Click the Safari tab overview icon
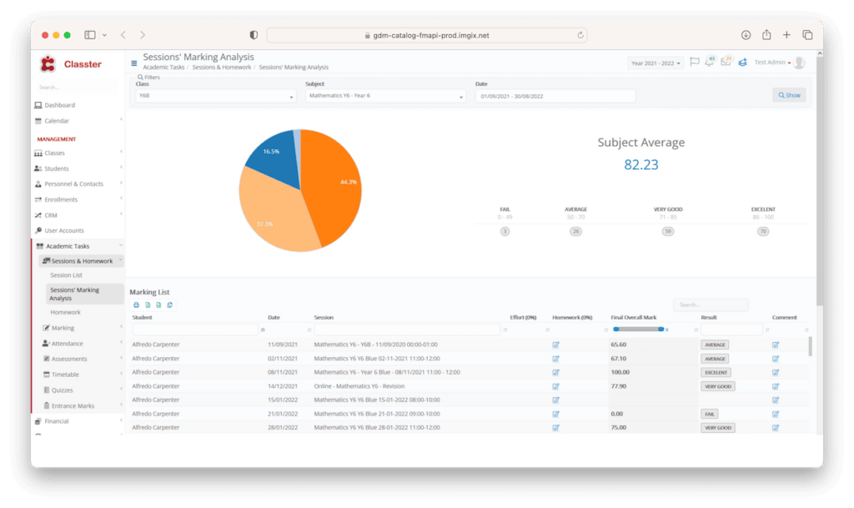The height and width of the screenshot is (508, 854). (807, 35)
